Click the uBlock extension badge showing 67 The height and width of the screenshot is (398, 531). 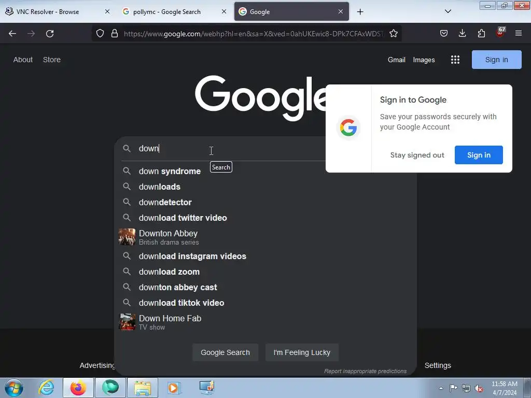click(500, 33)
